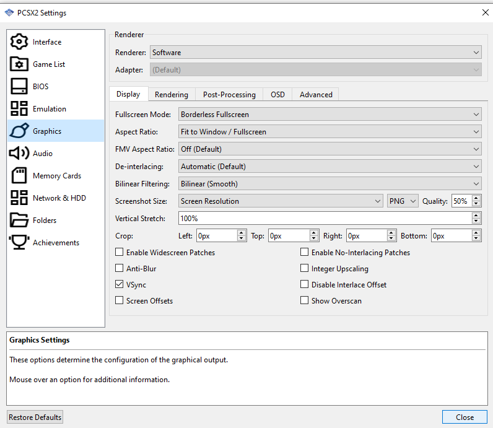Click the 'Mouse over an option' help text
This screenshot has width=493, height=428.
click(90, 379)
